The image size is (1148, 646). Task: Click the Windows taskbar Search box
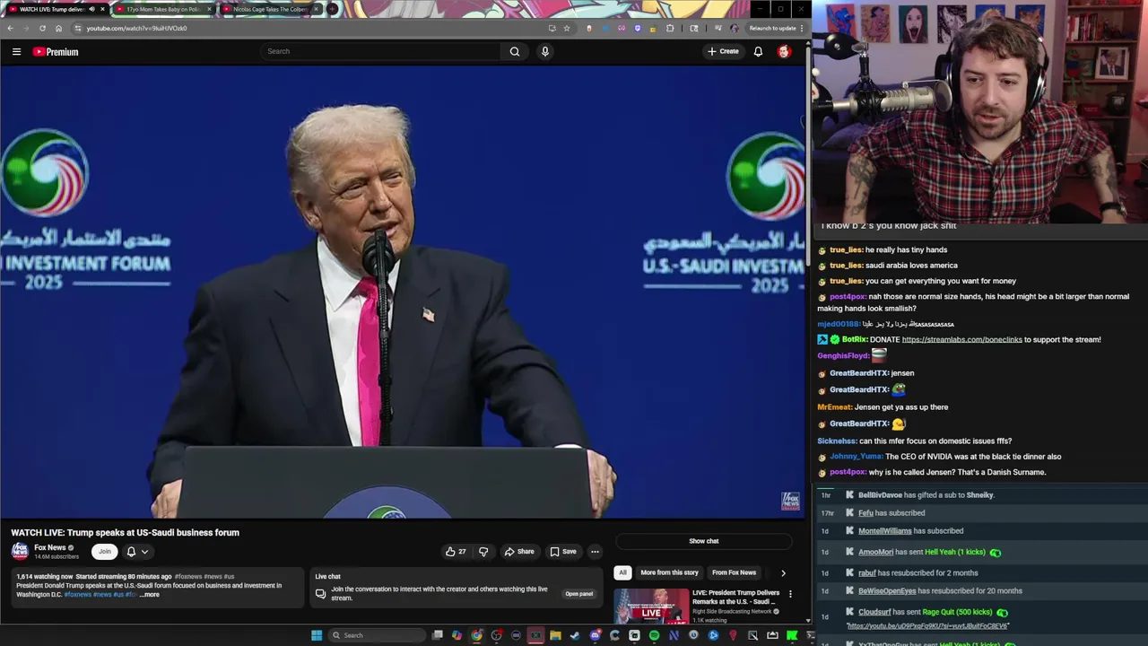pos(377,635)
